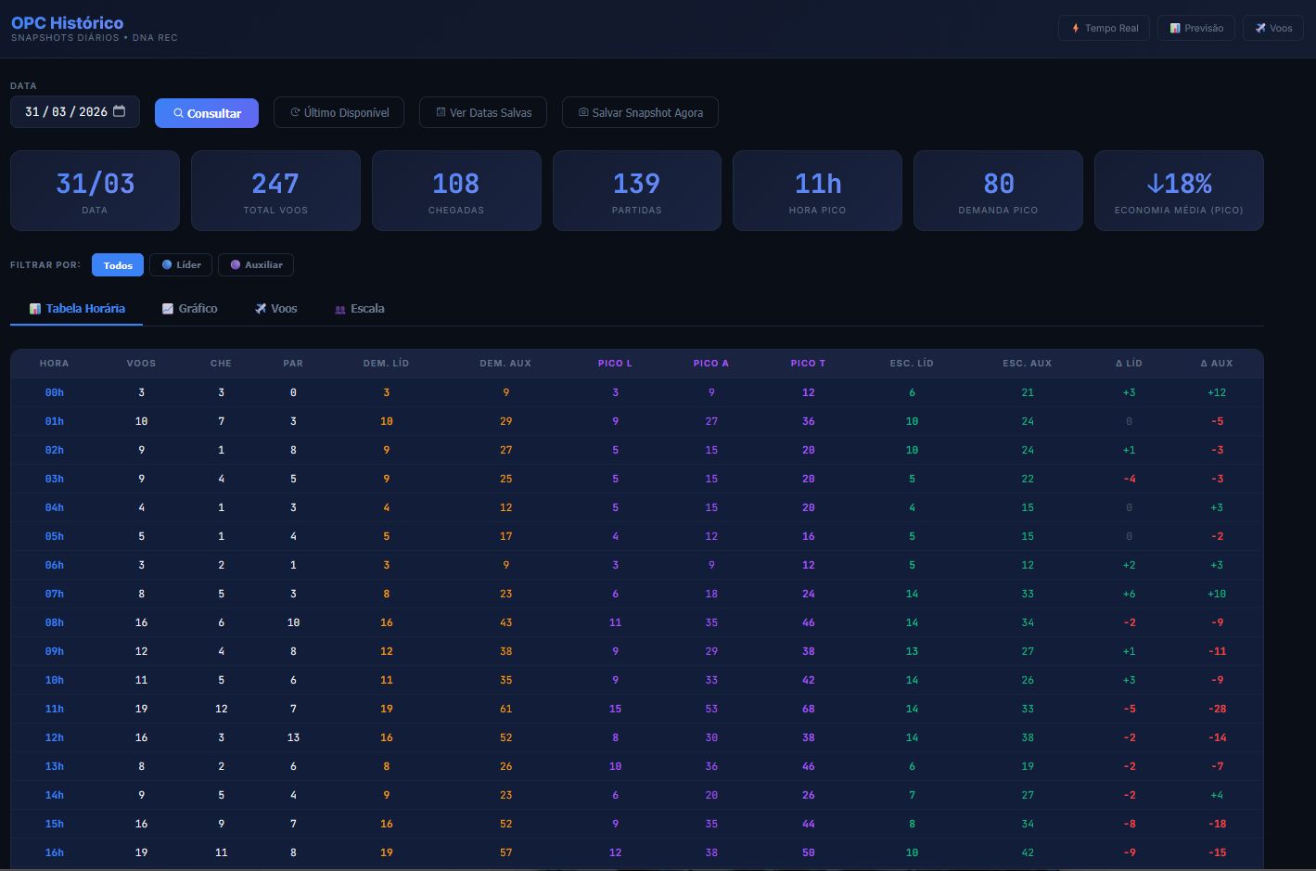Click the OPC Histórico title
This screenshot has width=1316, height=871.
pos(67,22)
